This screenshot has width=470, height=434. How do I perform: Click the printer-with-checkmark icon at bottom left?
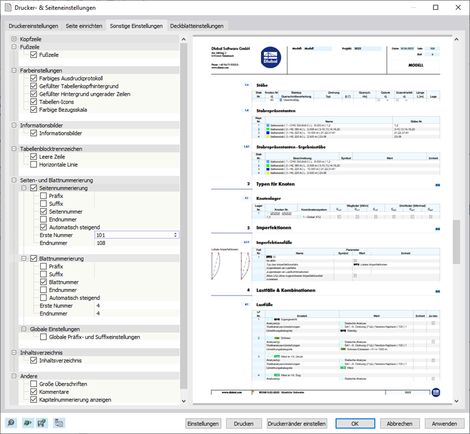tap(41, 423)
